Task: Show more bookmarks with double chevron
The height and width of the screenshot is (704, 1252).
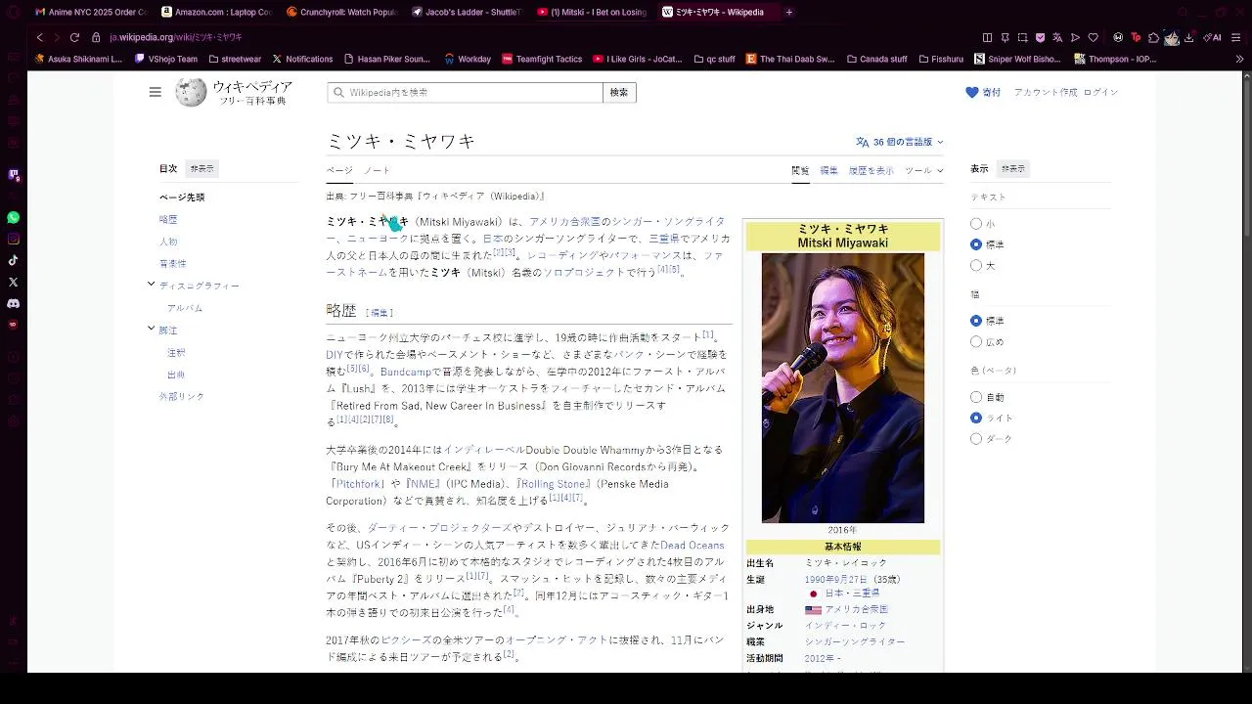Action: point(1239,59)
